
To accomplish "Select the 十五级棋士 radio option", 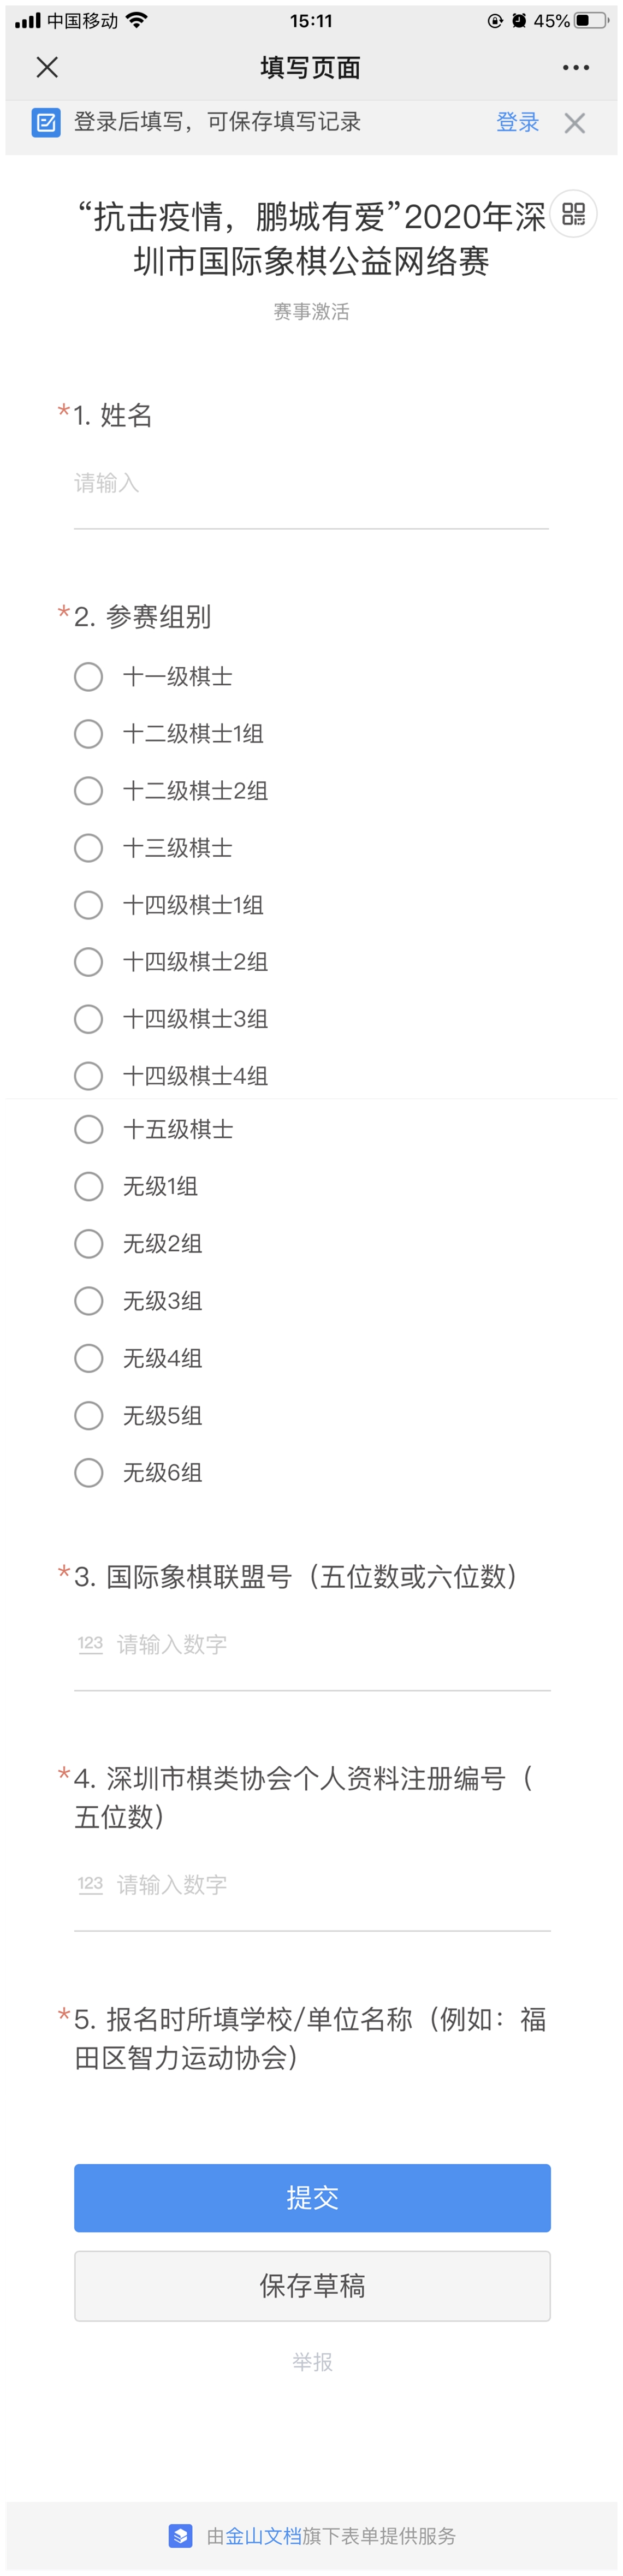I will coord(88,1130).
